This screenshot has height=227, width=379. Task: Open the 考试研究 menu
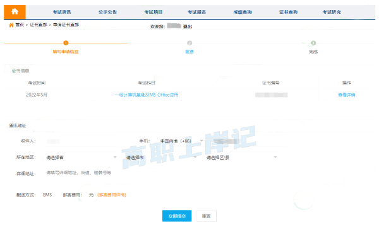tap(332, 12)
